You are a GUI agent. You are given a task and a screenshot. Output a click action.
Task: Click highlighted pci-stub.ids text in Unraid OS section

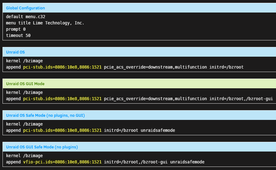coord(62,67)
